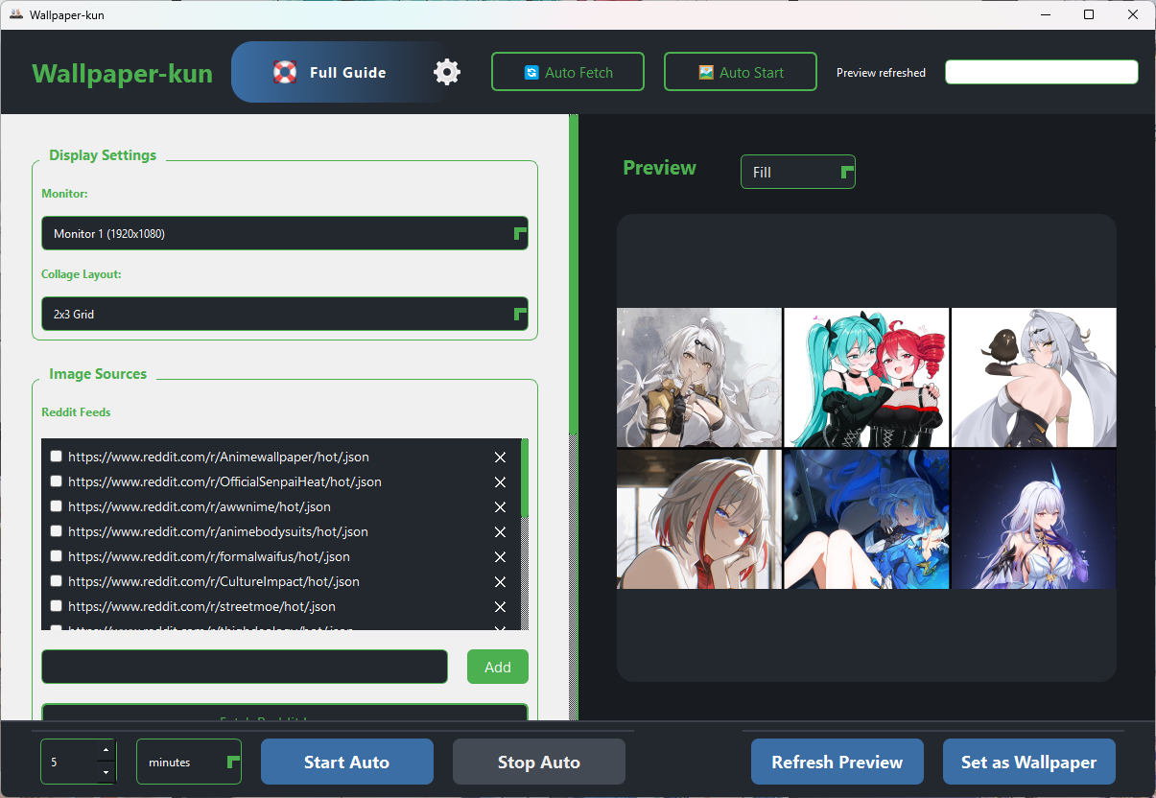1156x798 pixels.
Task: Open the 2x3 Grid collage layout dropdown
Action: coord(285,314)
